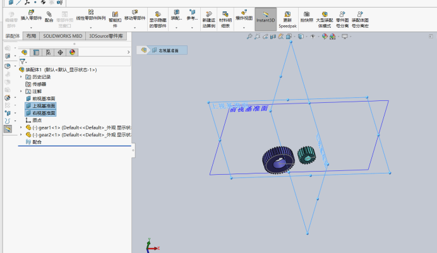Select the 配合 mate tool in ribbon

tap(49, 16)
